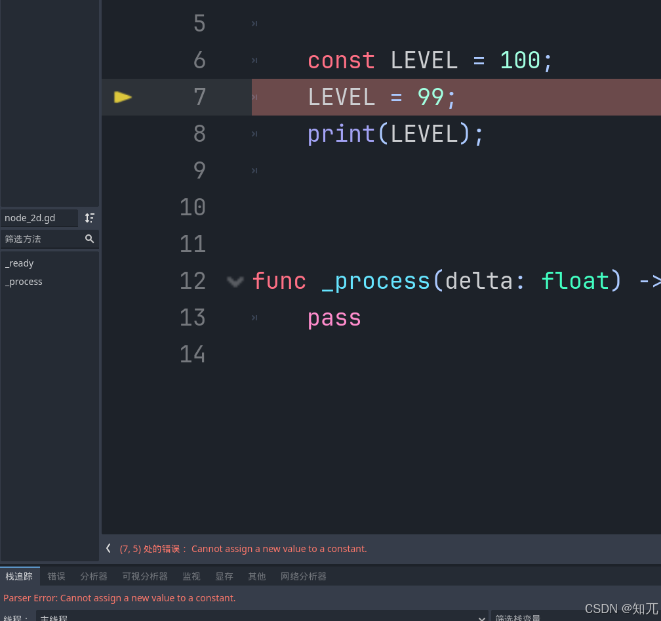Click the left chevron arrow in the error bar
661x621 pixels.
tap(108, 548)
